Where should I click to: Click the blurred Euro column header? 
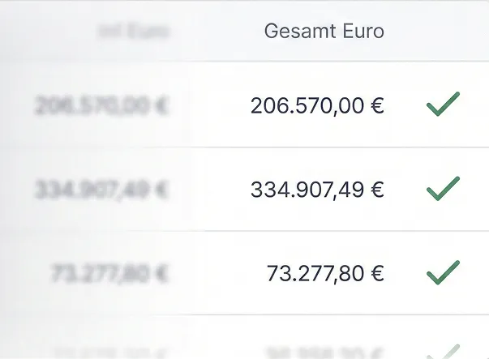click(x=134, y=32)
